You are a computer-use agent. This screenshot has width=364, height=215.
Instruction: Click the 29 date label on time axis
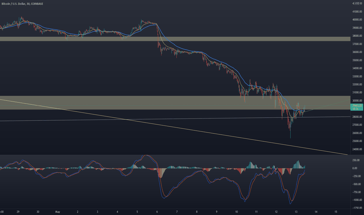[18, 212]
